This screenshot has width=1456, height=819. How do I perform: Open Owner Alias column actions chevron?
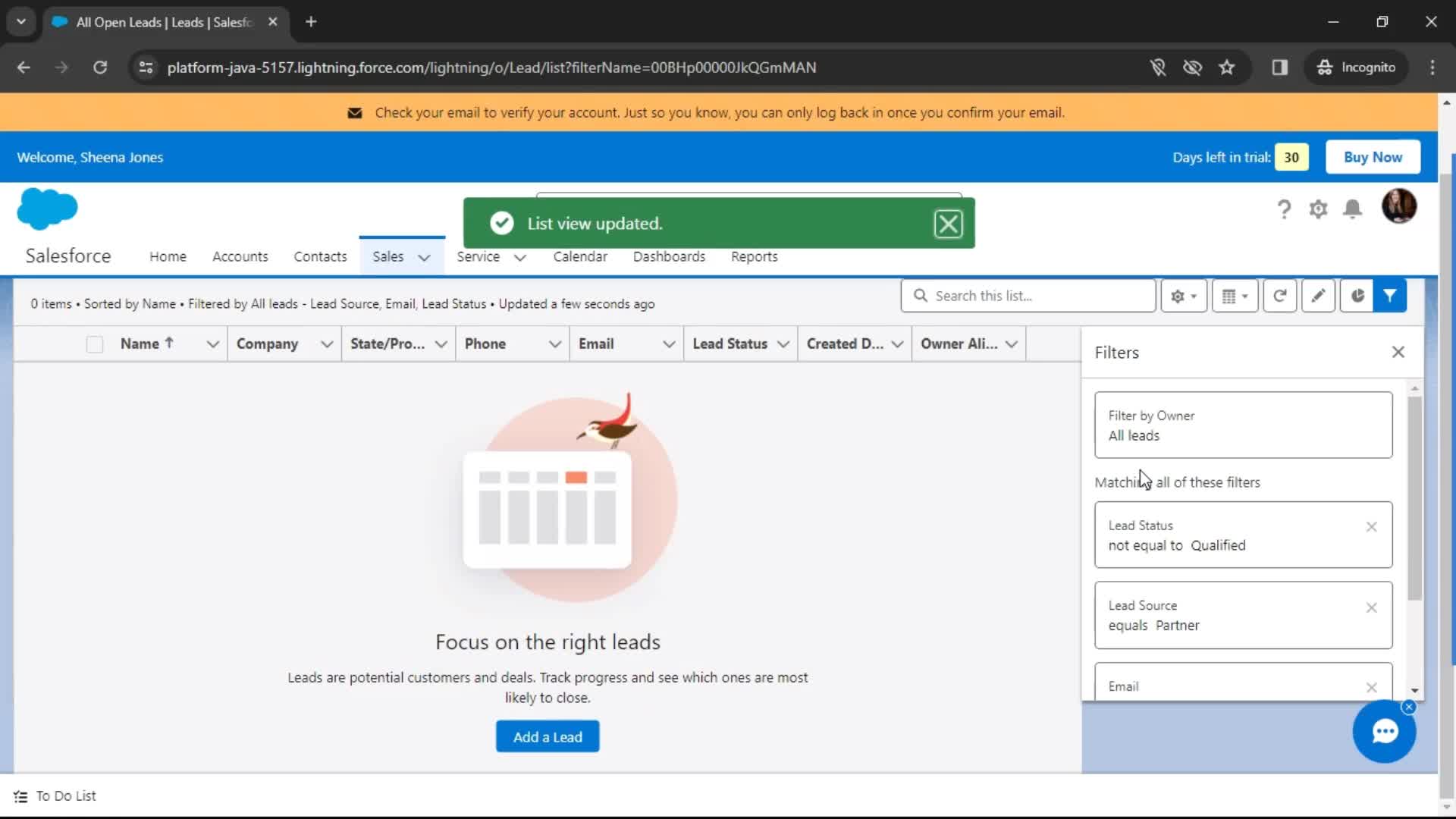[x=1011, y=344]
